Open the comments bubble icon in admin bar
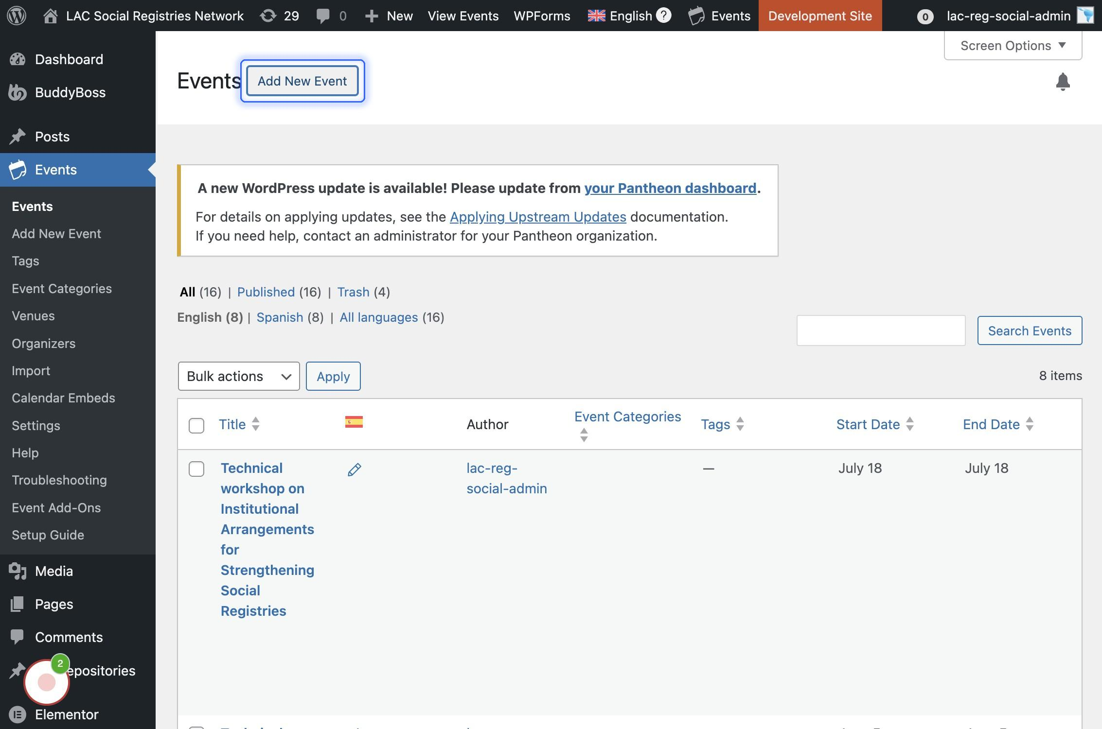Screen dimensions: 1102x729 [323, 16]
